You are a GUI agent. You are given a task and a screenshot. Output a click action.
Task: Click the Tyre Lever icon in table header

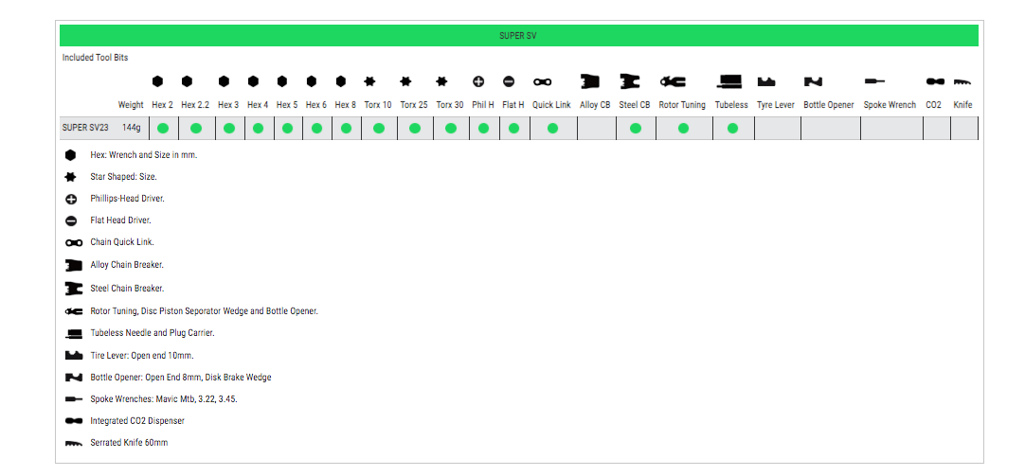coord(765,82)
